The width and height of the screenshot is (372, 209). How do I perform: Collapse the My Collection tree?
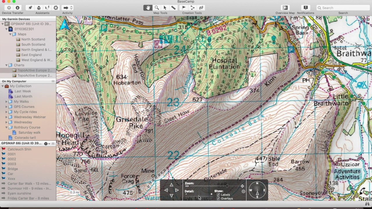point(3,86)
